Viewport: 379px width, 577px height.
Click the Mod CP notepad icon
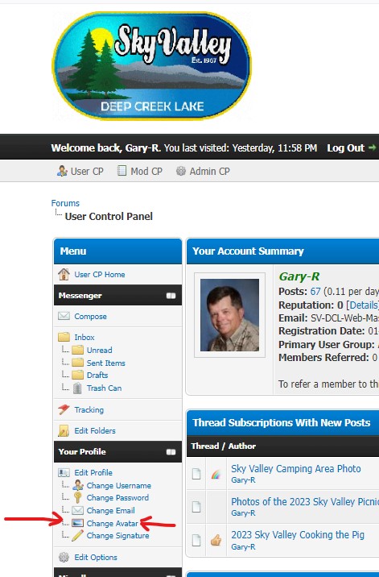(122, 170)
